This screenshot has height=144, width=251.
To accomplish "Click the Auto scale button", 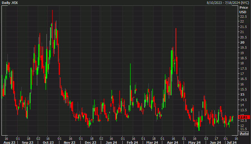I will 244,133.
